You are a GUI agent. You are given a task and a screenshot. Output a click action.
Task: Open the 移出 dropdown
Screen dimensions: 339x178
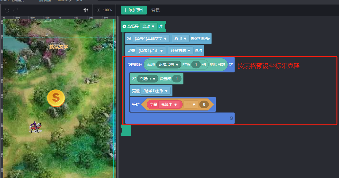(180, 38)
